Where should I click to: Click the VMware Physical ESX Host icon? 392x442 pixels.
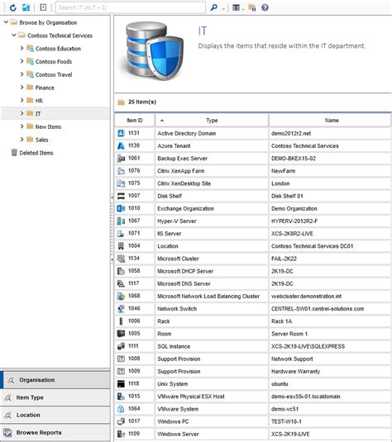121,396
